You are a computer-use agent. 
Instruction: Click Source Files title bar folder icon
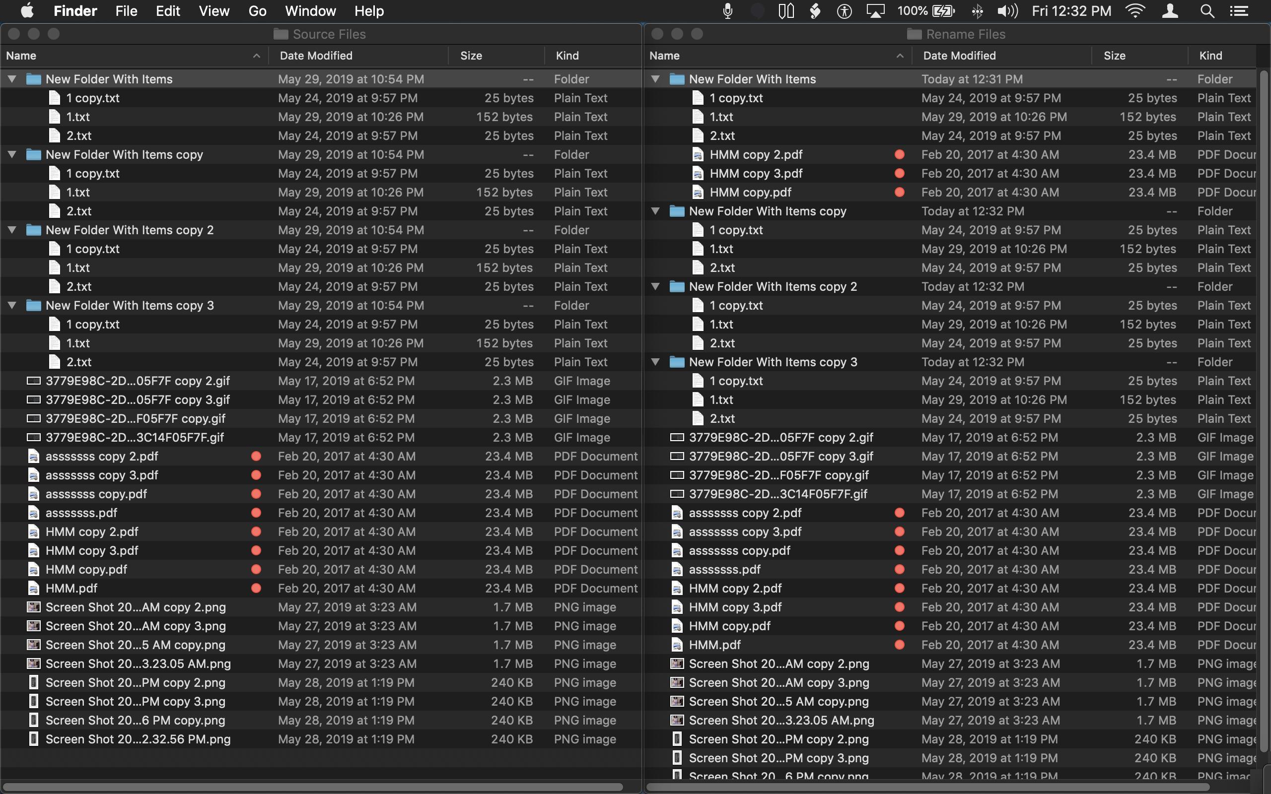click(281, 34)
